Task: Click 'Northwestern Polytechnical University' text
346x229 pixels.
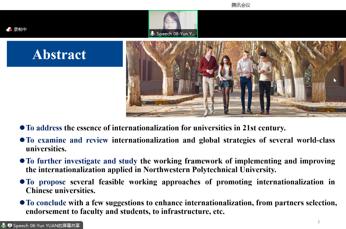Action: (x=209, y=170)
